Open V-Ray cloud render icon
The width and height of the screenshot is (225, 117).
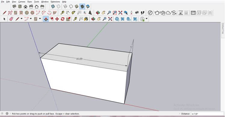click(168, 13)
